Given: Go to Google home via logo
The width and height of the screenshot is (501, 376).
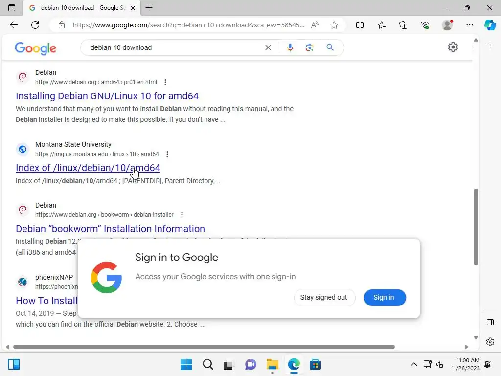Looking at the screenshot, I should click(x=35, y=48).
